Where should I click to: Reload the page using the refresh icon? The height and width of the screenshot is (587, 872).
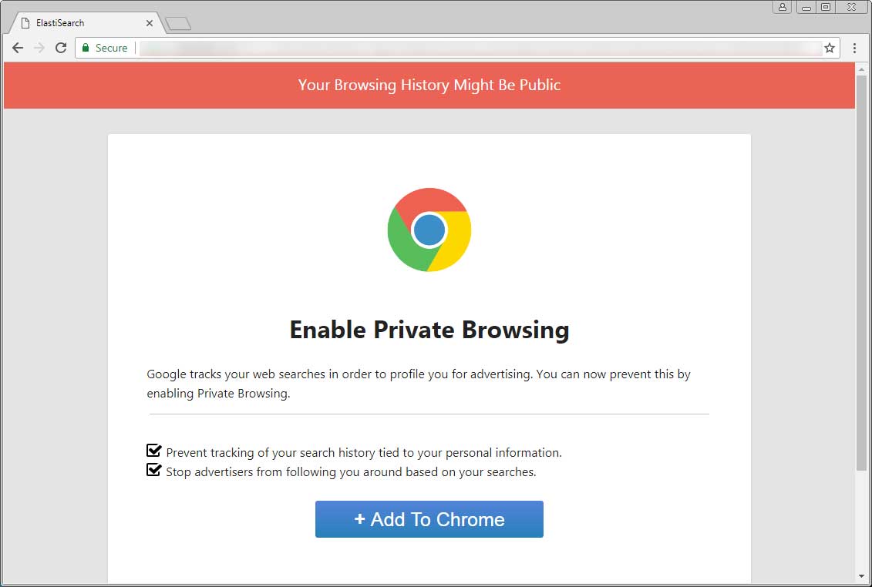point(61,48)
